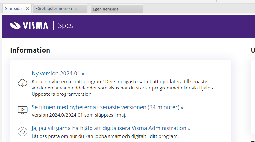The image size is (255, 142).
Task: Close the Startsida tab with the X
Action: click(27, 8)
